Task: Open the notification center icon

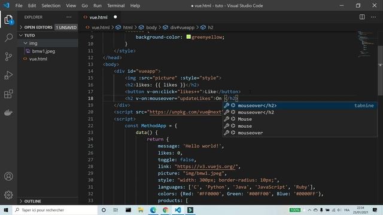Action: tap(375, 210)
